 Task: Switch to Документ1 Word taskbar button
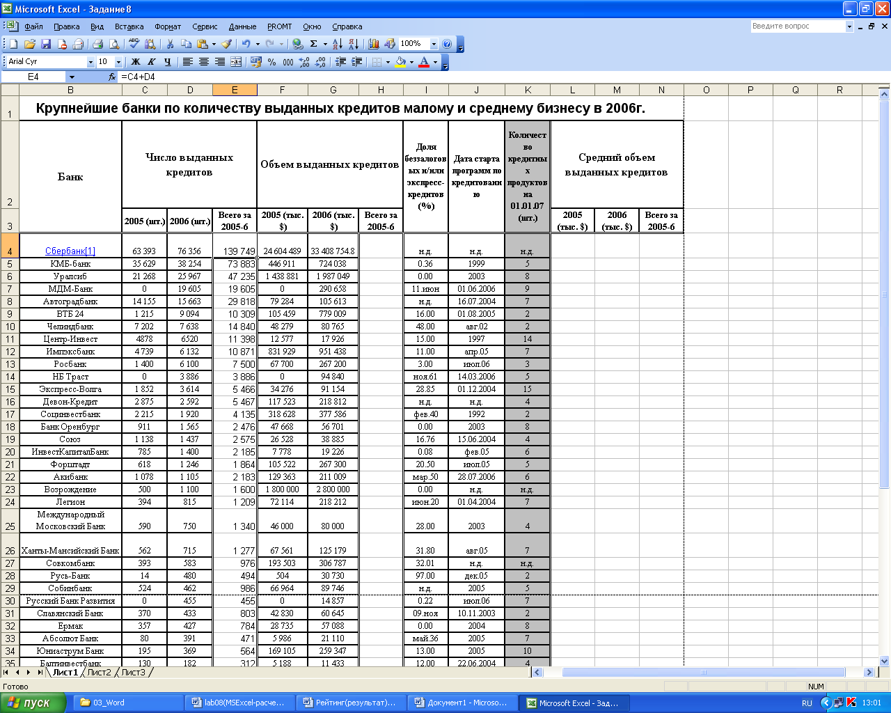[464, 703]
